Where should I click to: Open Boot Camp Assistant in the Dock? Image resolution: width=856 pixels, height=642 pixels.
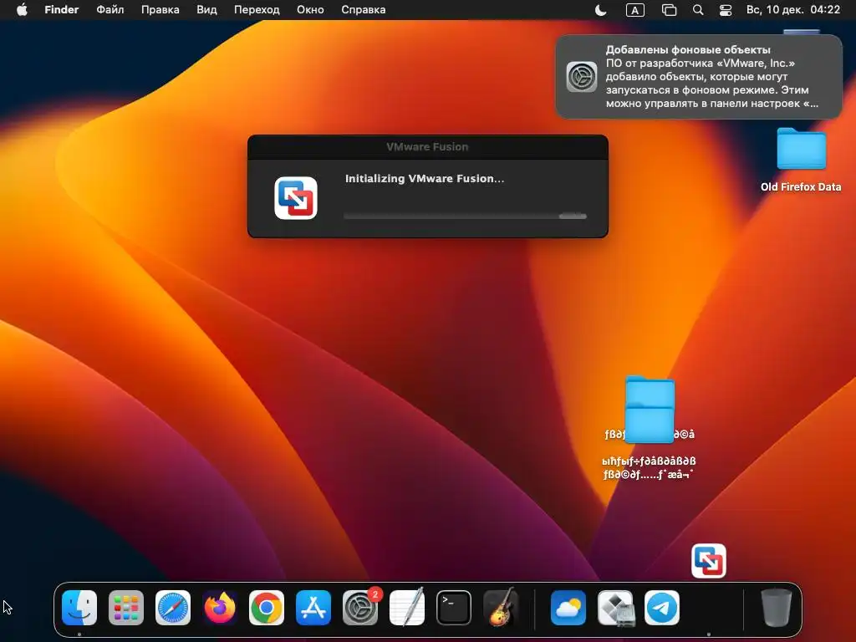tap(615, 608)
